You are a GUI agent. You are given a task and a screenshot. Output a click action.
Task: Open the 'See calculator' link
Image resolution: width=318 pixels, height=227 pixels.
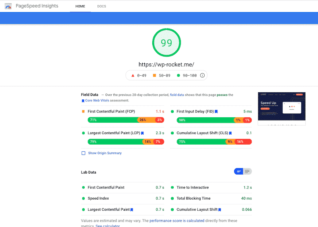click(x=107, y=225)
